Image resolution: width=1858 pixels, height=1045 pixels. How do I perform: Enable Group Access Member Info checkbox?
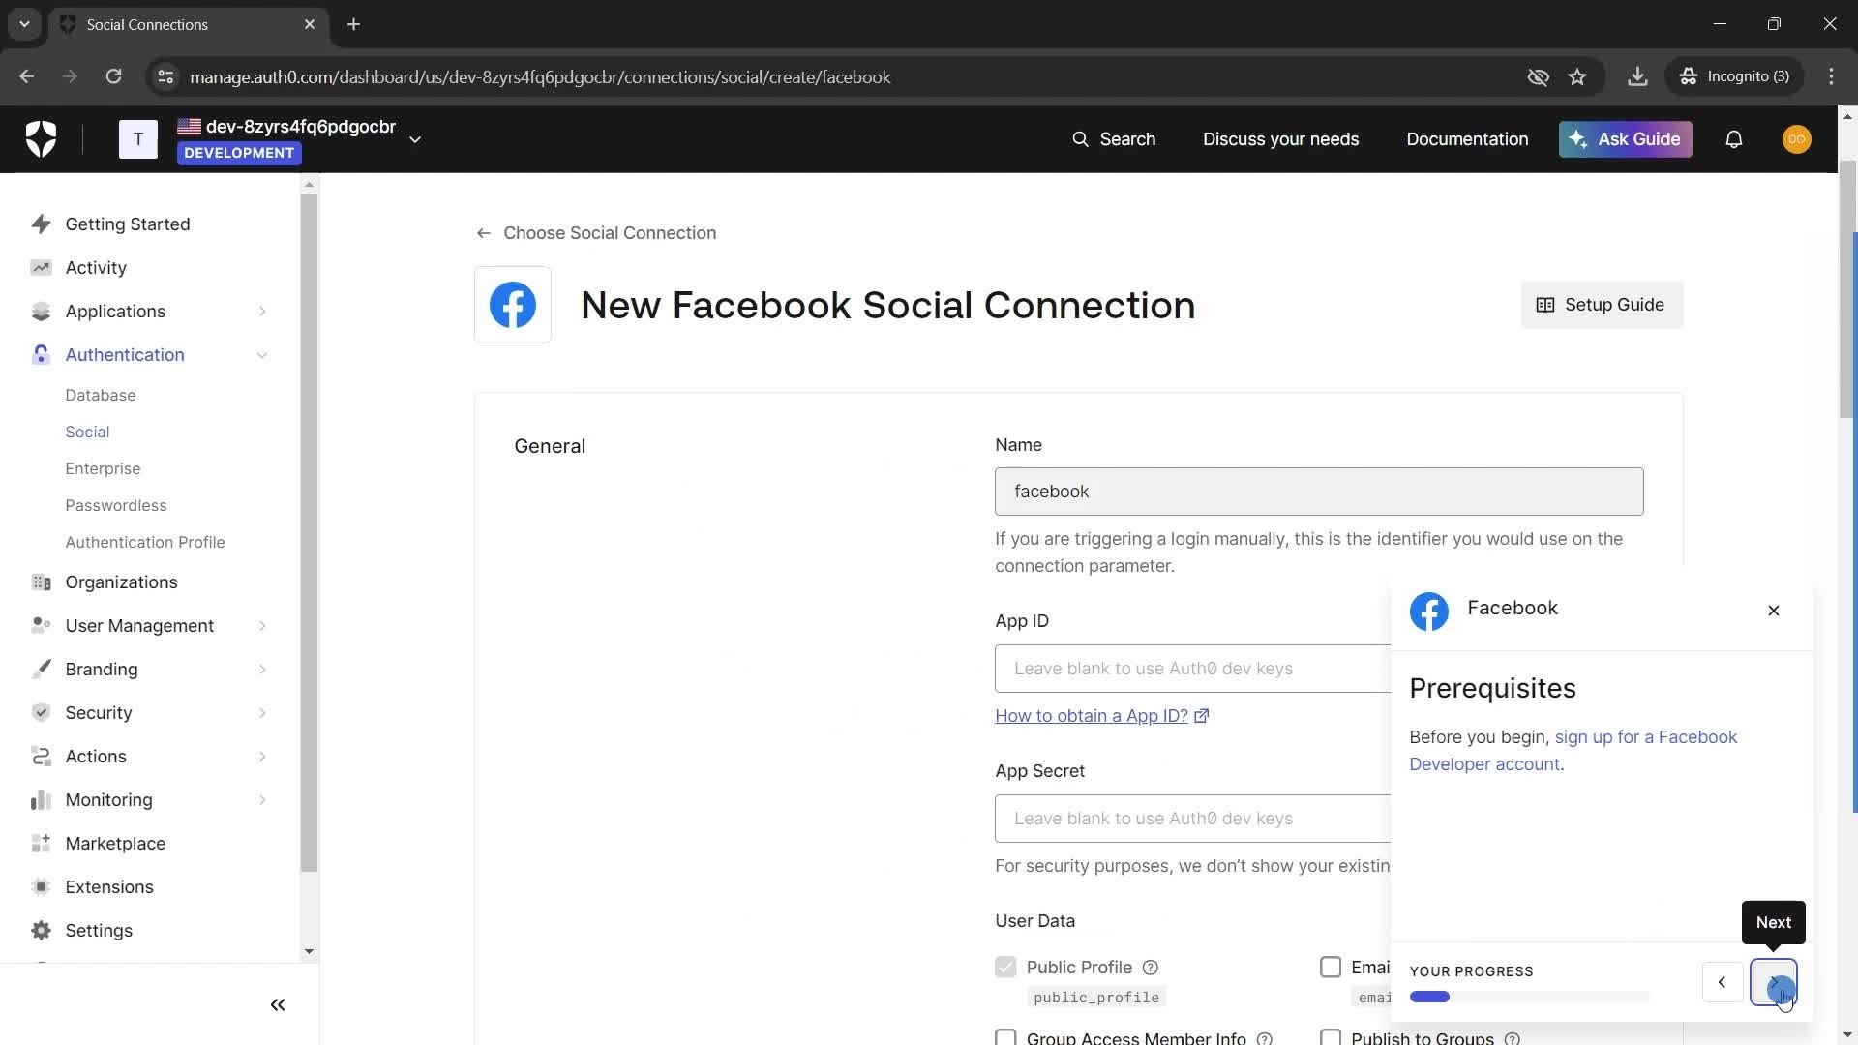[x=1005, y=1037]
